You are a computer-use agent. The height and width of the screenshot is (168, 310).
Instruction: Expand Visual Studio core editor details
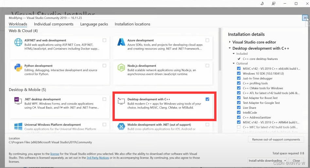230,42
